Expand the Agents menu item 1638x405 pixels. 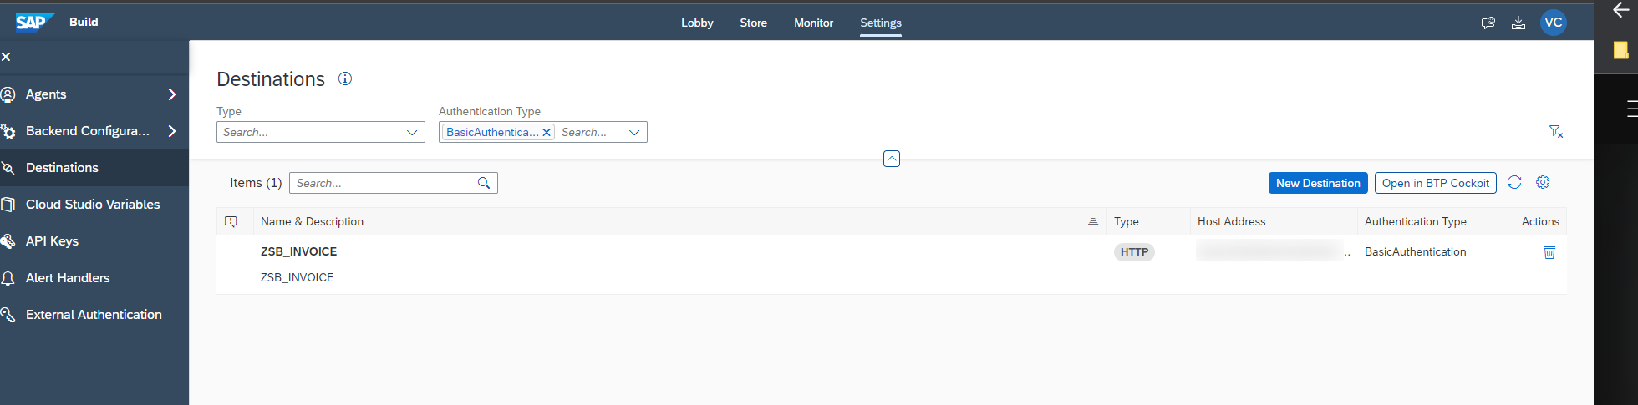click(171, 94)
